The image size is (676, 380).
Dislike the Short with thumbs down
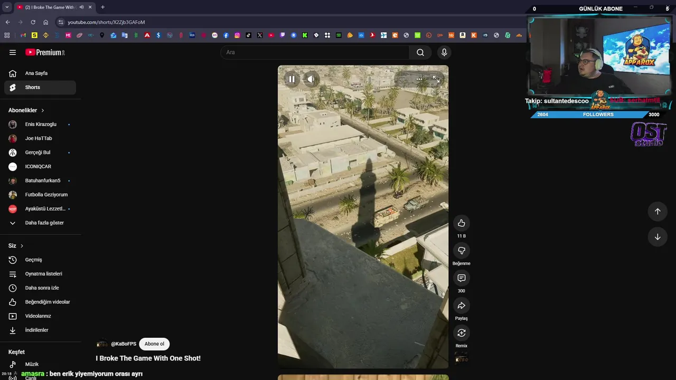(462, 251)
